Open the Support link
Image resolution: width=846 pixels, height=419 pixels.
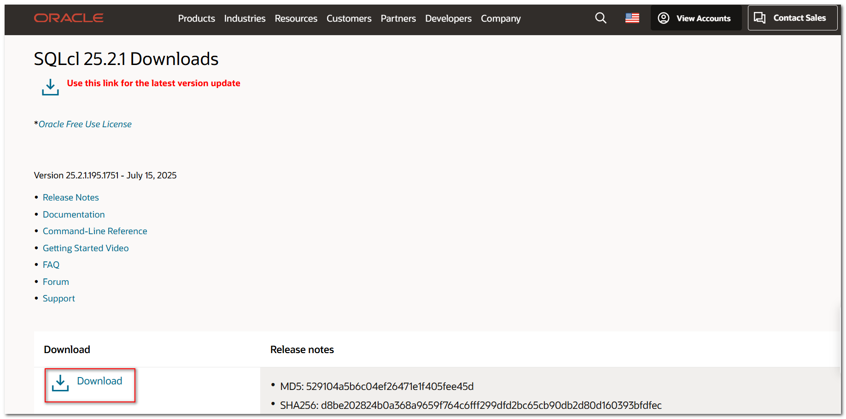[58, 298]
